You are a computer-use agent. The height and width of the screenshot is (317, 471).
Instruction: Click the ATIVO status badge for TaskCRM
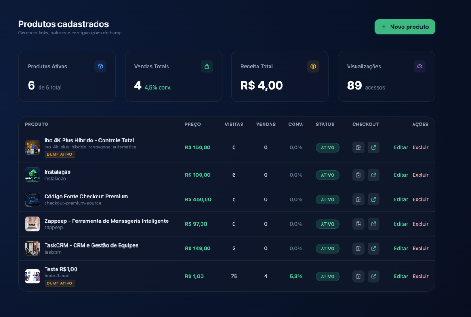click(x=327, y=249)
